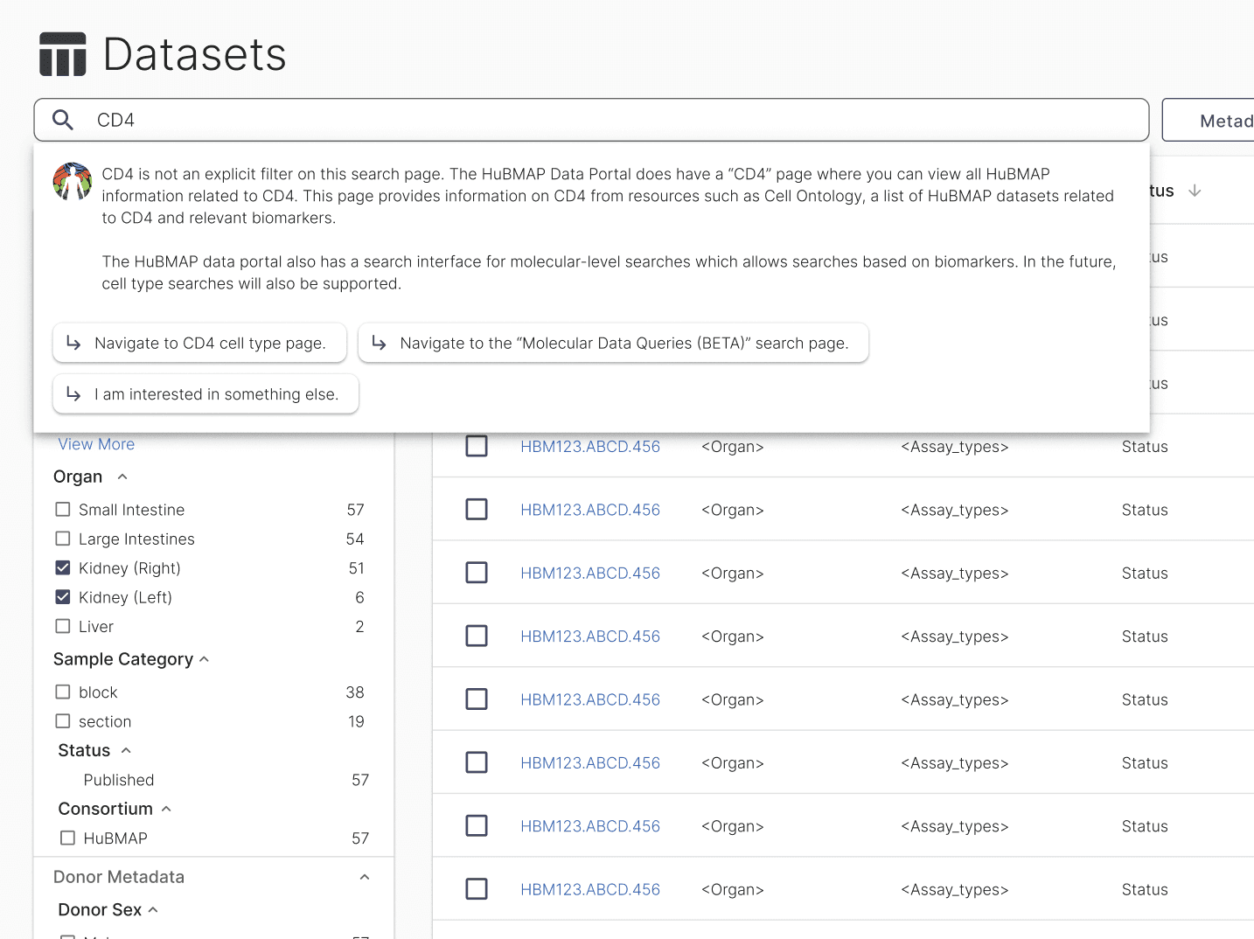Click the Status column sort arrow

tap(1195, 191)
